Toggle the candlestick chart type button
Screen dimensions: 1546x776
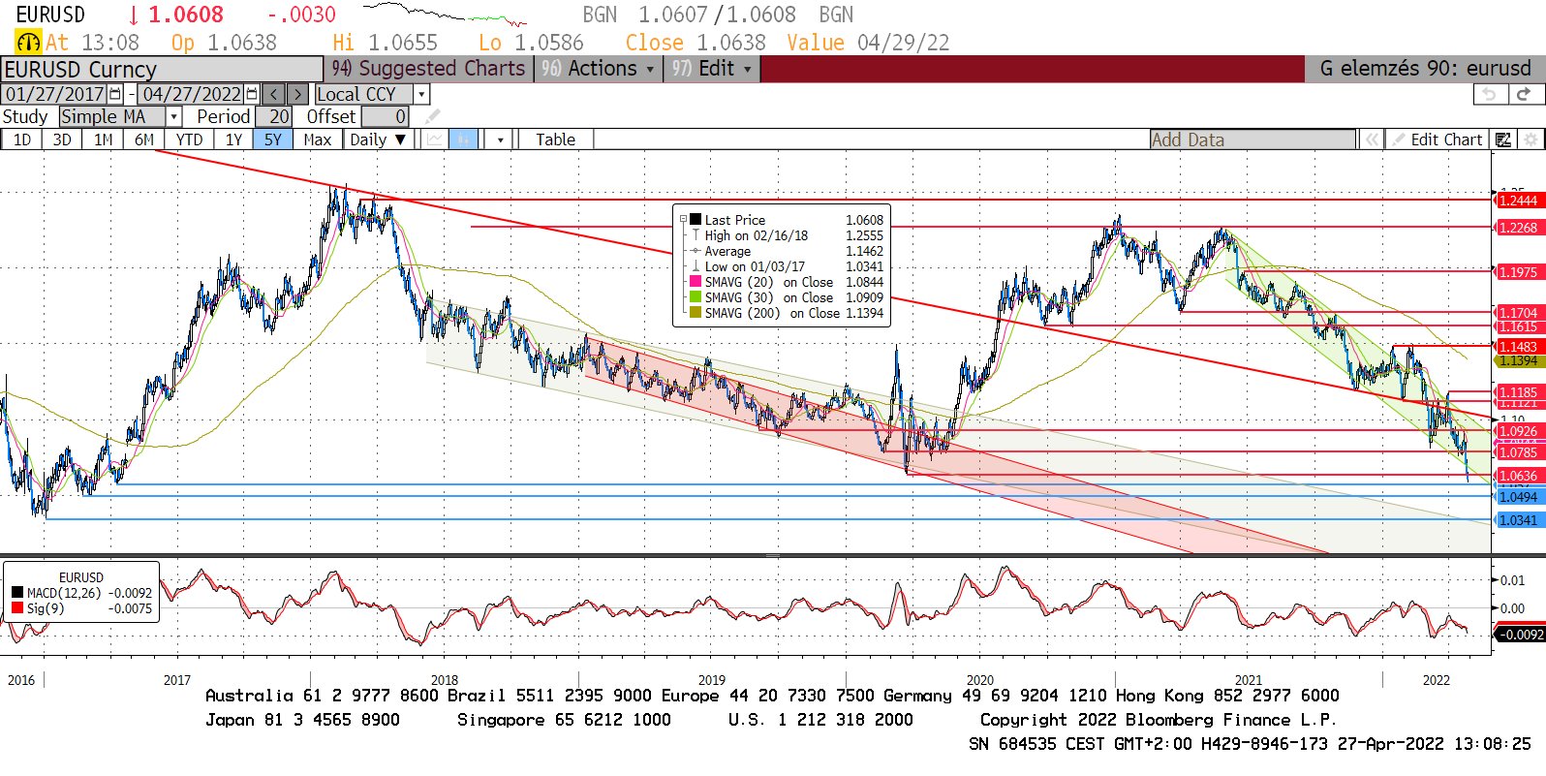pyautogui.click(x=464, y=140)
